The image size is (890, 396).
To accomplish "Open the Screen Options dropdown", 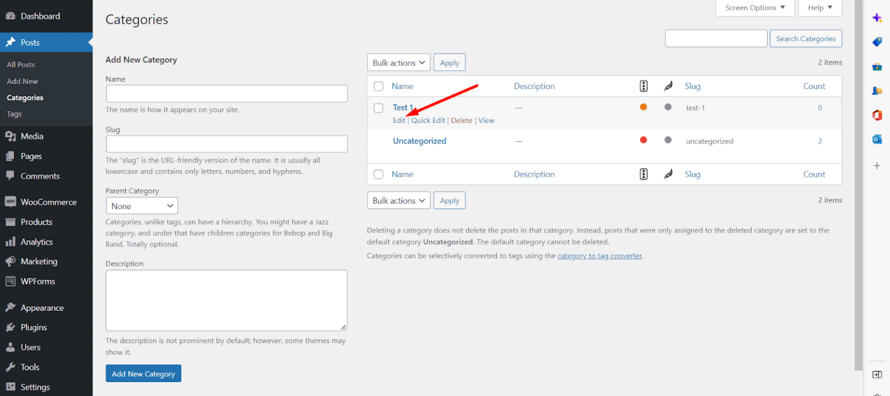I will (x=754, y=8).
